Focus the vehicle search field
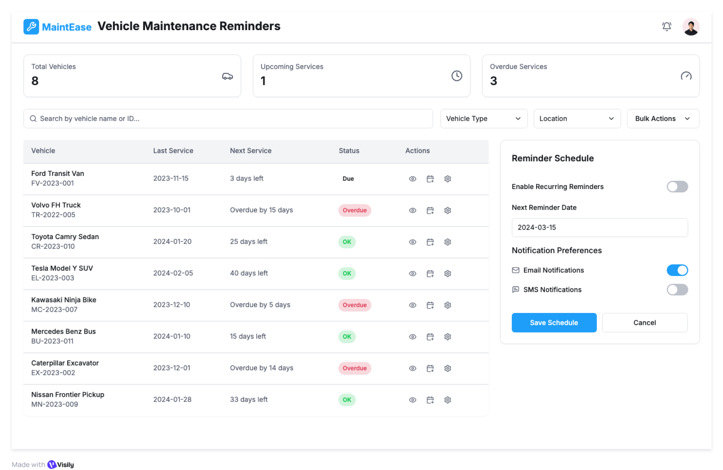Image resolution: width=723 pixels, height=470 pixels. [228, 119]
